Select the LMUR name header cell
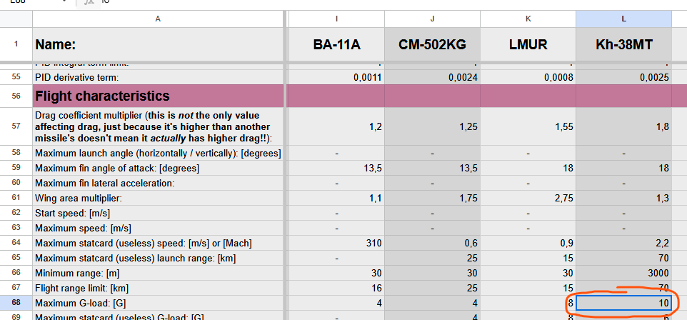 coord(528,46)
